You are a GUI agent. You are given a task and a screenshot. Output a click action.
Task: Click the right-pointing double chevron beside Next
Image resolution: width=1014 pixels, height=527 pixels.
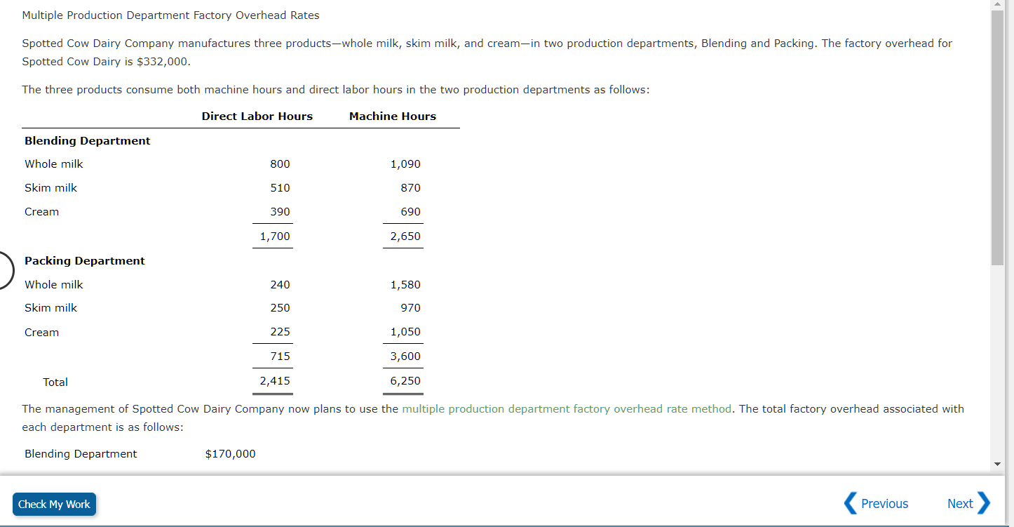(x=985, y=503)
